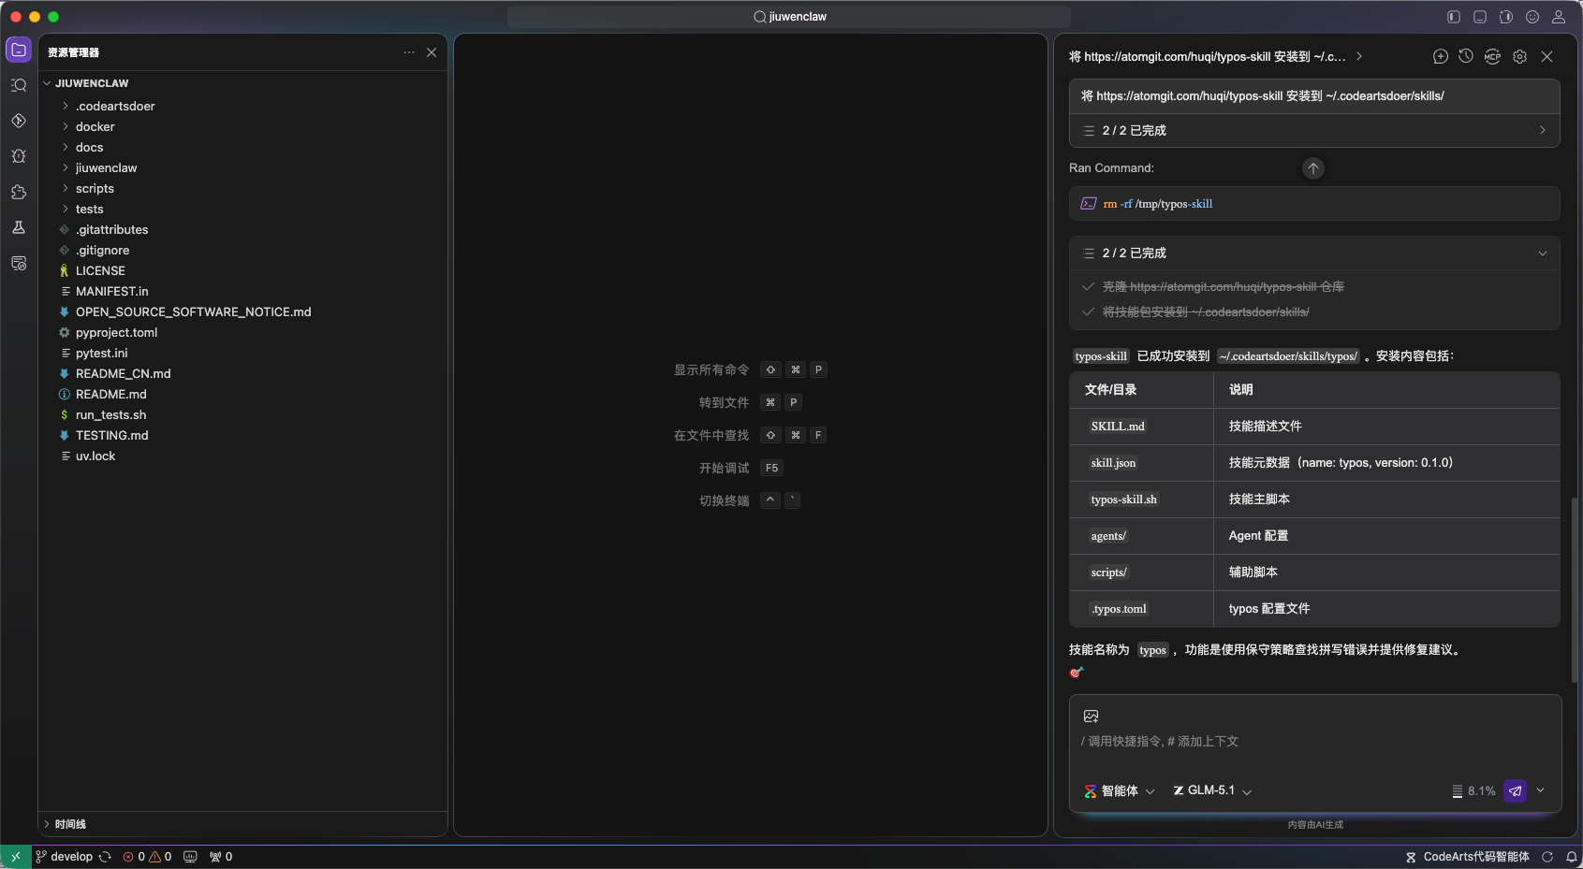
Task: Open notifications bell in status bar
Action: (x=1572, y=857)
